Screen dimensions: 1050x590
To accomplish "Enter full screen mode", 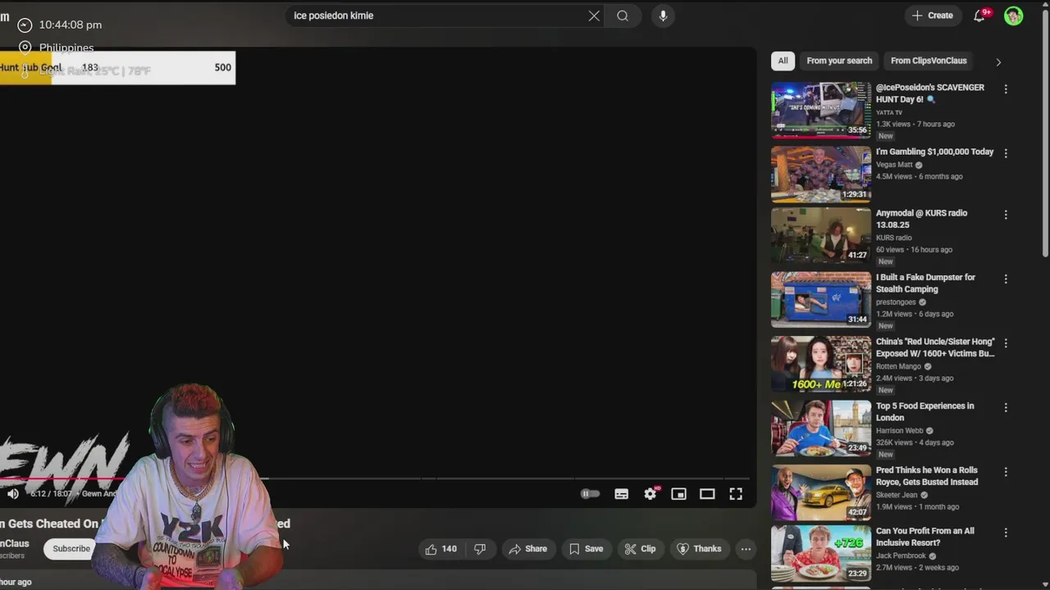I will click(x=736, y=493).
